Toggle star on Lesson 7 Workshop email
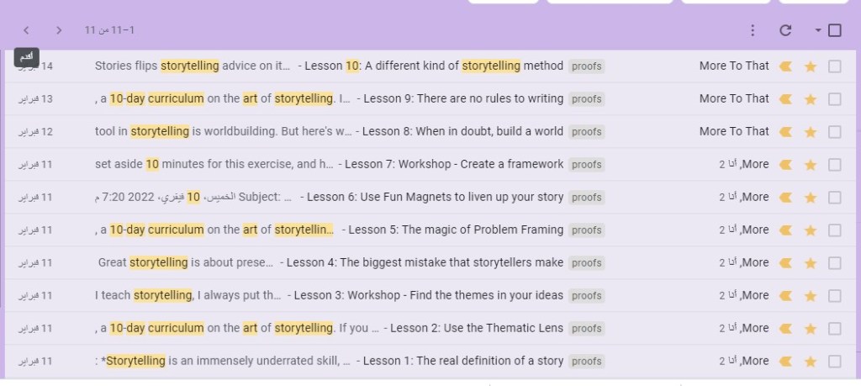Image resolution: width=861 pixels, height=386 pixels. [x=811, y=165]
